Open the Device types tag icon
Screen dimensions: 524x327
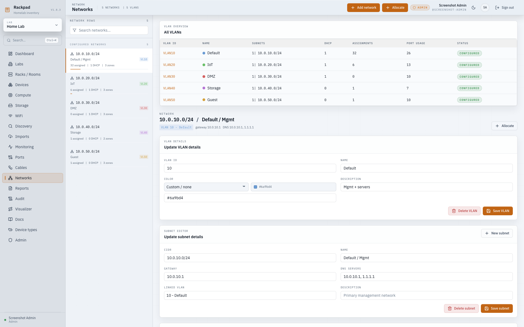pos(10,230)
